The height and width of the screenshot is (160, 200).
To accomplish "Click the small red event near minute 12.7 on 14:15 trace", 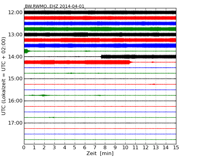I will (153, 62).
